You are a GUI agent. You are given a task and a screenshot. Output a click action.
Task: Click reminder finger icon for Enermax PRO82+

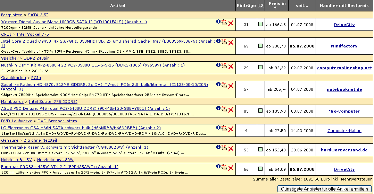point(224,167)
